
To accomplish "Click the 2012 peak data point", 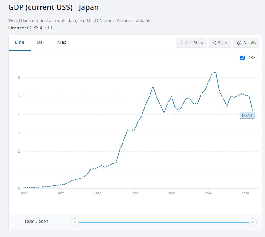I will point(216,72).
